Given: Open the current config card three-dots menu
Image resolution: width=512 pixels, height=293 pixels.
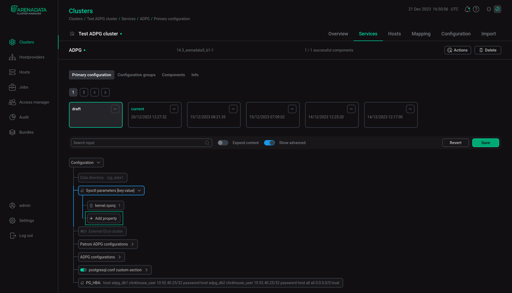Looking at the screenshot, I should point(174,109).
